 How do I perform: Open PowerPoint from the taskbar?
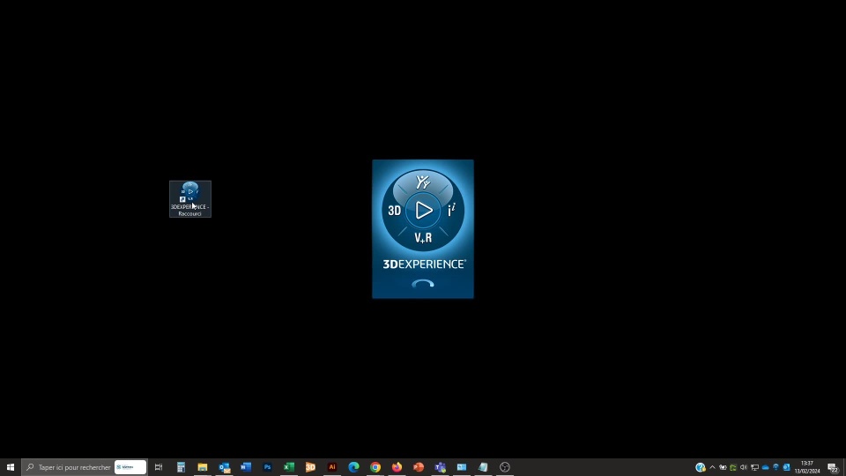pyautogui.click(x=419, y=467)
